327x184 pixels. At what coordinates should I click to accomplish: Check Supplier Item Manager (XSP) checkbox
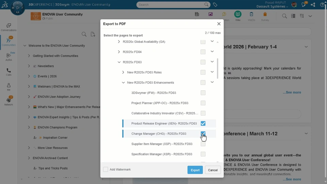point(203,144)
